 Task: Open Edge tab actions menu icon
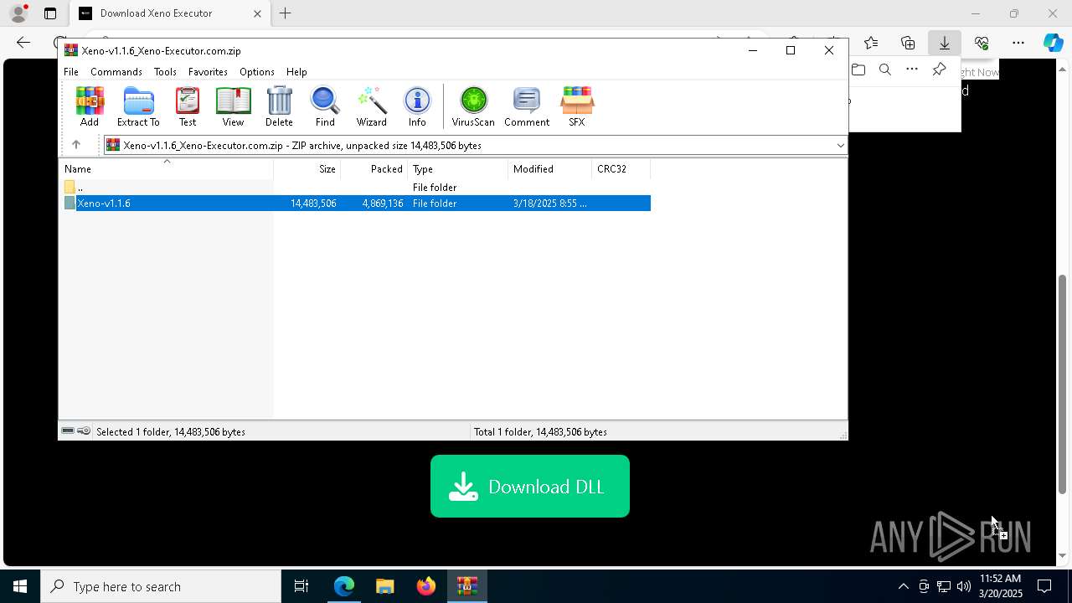pos(50,13)
